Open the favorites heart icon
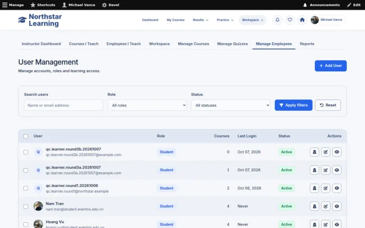365x228 pixels. point(290,20)
